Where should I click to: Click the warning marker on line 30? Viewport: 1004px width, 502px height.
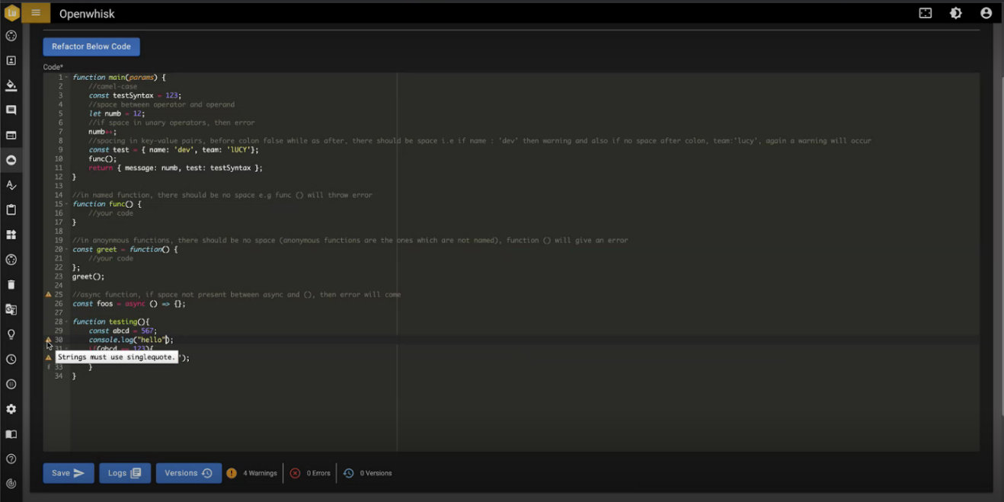49,340
